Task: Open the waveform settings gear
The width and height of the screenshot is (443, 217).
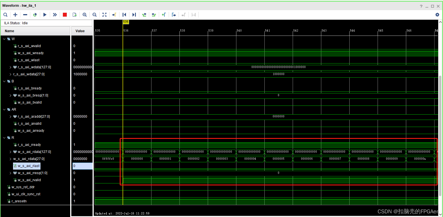Action: [x=437, y=15]
